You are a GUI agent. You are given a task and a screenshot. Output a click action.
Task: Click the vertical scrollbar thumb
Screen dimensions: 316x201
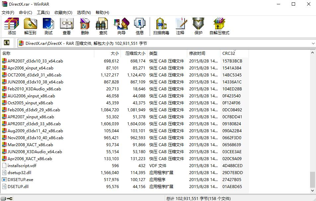[x=312, y=179]
